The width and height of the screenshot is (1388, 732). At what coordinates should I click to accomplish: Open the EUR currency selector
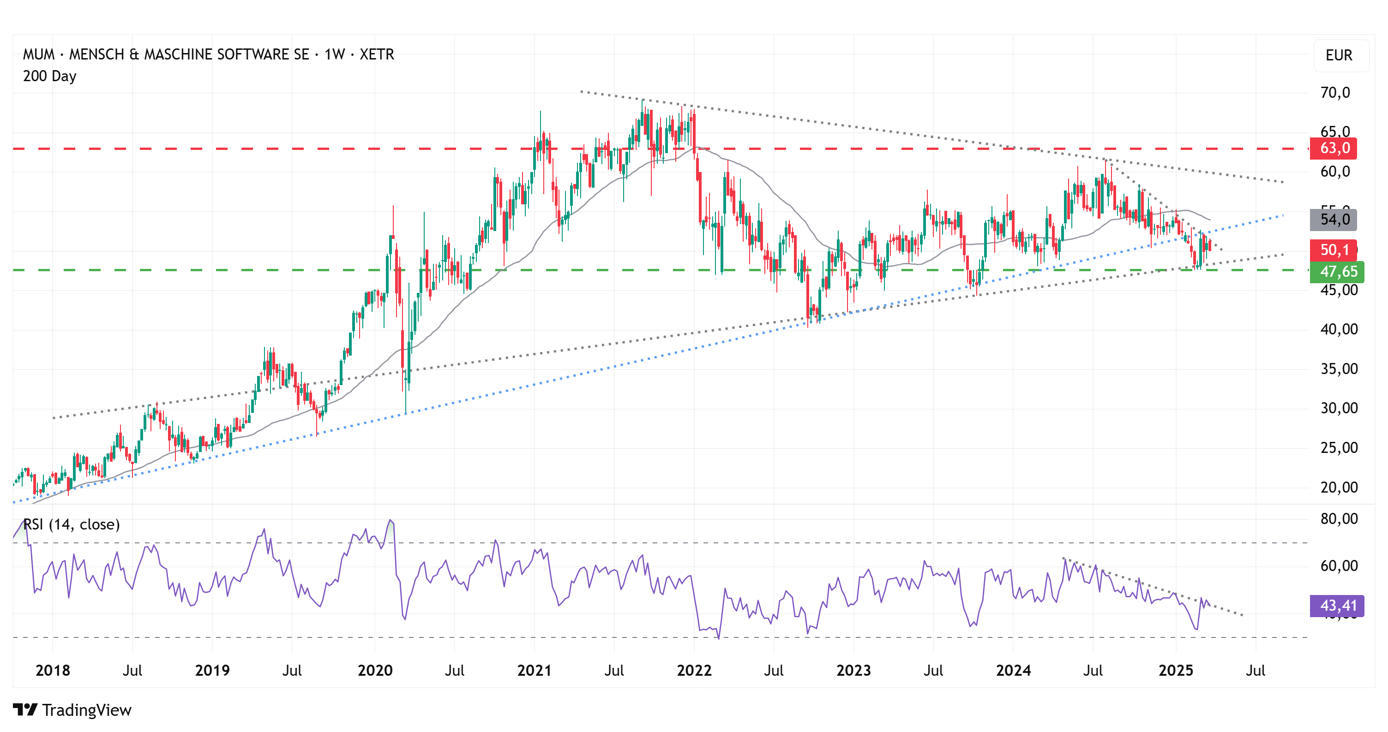coord(1341,55)
